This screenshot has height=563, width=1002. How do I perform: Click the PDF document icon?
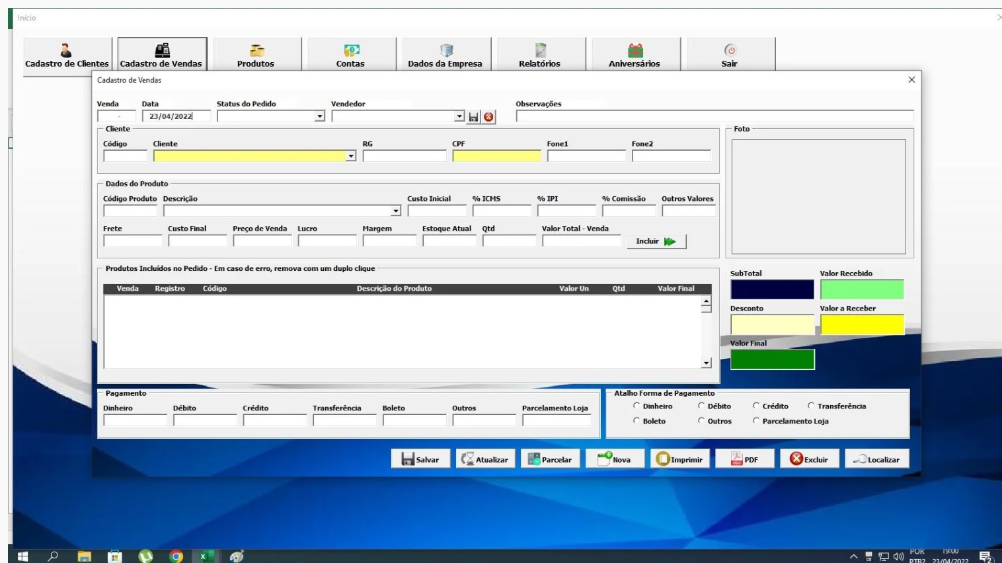click(x=736, y=459)
